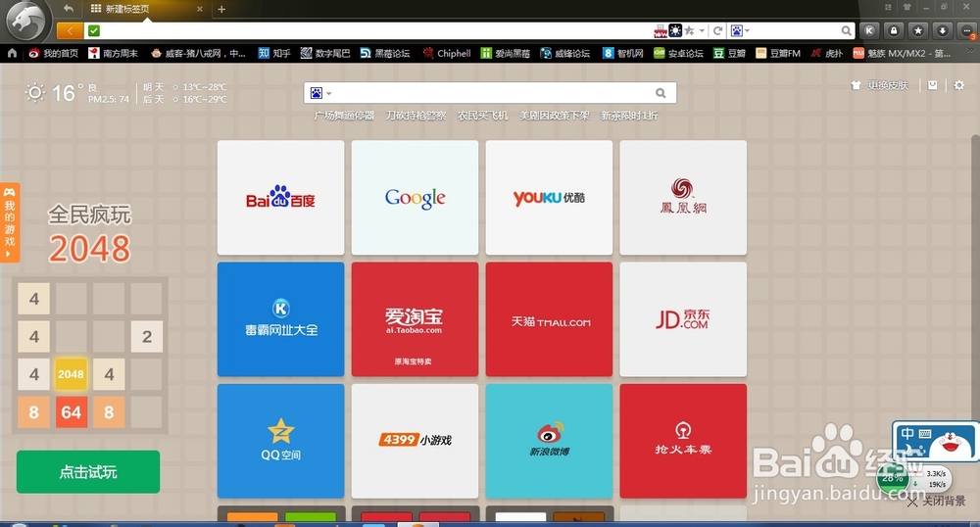
Task: Click icon between 更换皮肤 and gear
Action: tap(933, 85)
